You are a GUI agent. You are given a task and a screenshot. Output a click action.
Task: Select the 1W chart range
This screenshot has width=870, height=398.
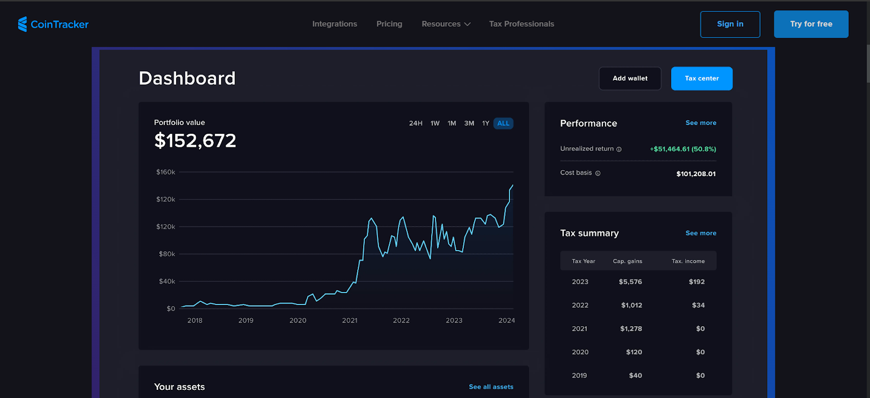[435, 123]
